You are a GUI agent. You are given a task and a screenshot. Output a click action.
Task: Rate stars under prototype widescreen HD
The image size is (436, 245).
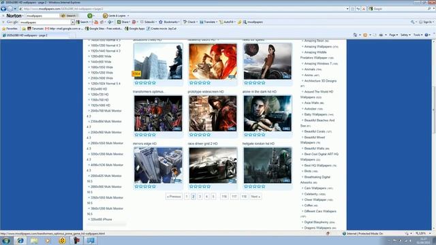tap(200, 135)
